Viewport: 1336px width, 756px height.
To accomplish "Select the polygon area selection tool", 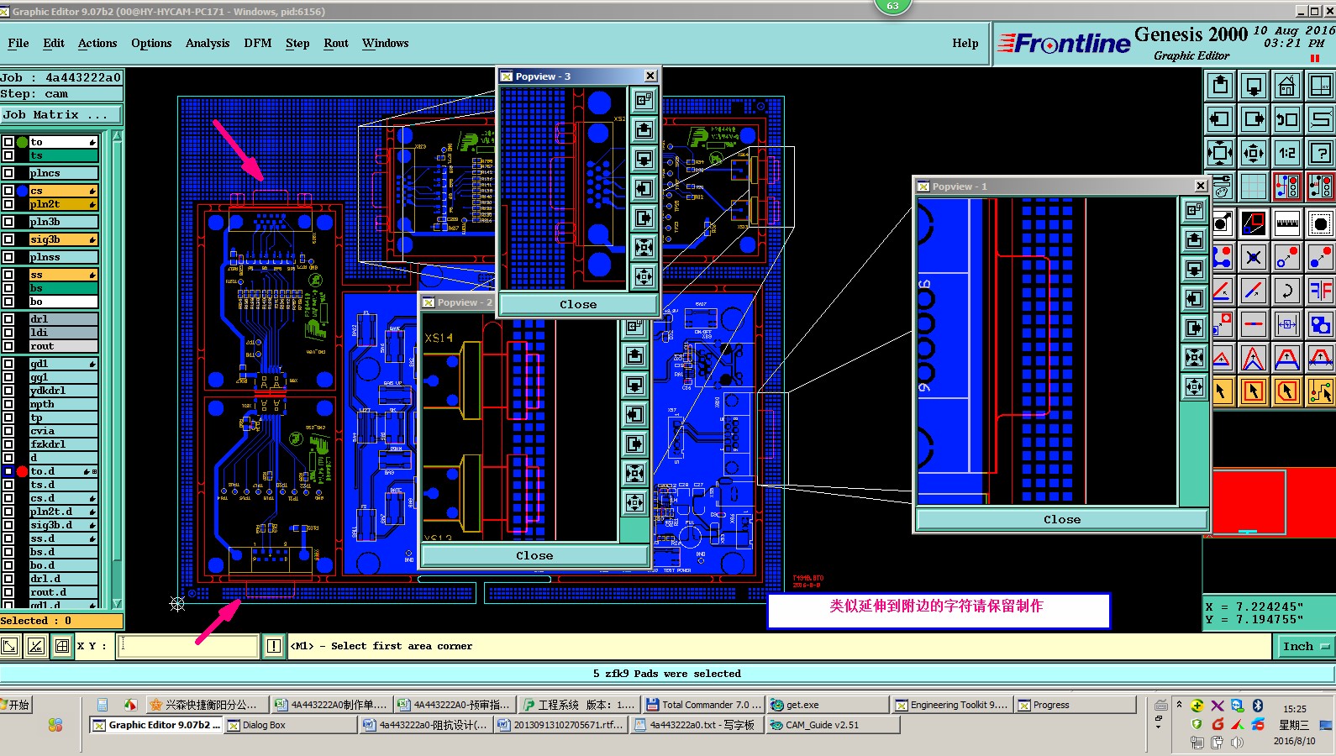I will tap(1287, 391).
